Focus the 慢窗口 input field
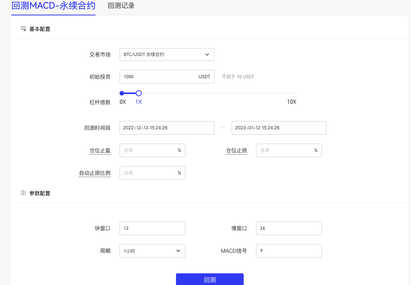The image size is (411, 285). [x=289, y=228]
